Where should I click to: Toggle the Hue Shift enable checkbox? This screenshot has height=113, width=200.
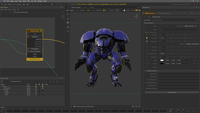coord(146,38)
